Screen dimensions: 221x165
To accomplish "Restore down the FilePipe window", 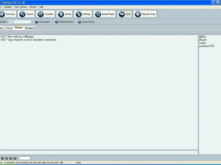I will pyautogui.click(x=218, y=2).
